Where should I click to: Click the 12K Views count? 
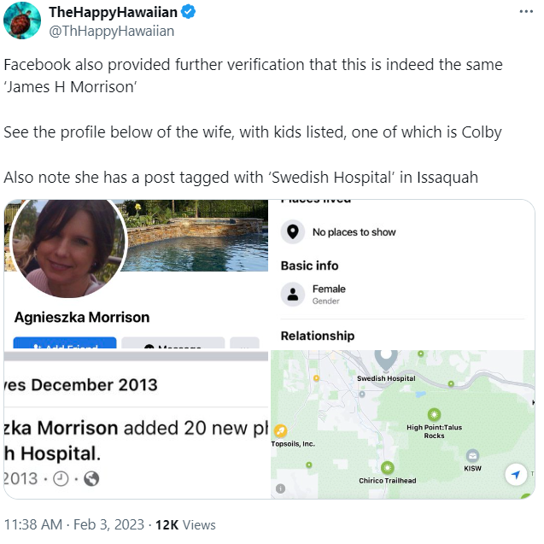coord(184,524)
